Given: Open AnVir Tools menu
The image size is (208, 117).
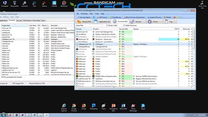Looking at the screenshot, I should click(97, 14).
